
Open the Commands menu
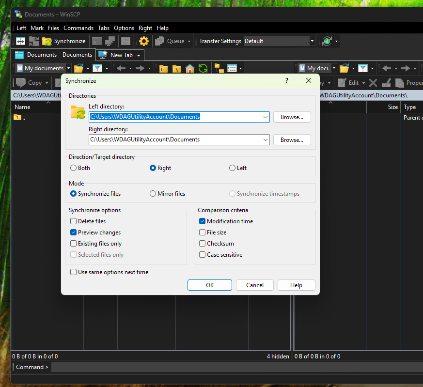pos(78,28)
